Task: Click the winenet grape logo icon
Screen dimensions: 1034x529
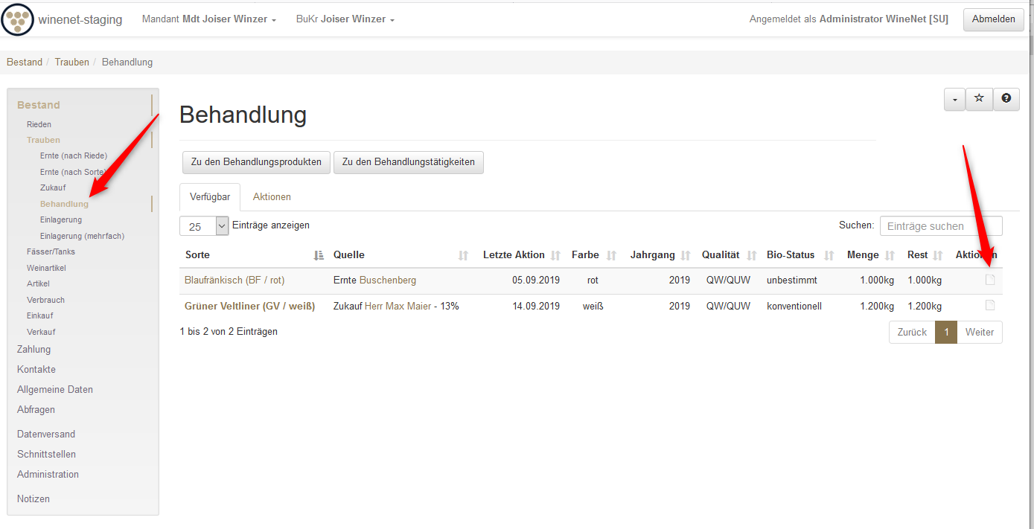Action: pos(18,19)
